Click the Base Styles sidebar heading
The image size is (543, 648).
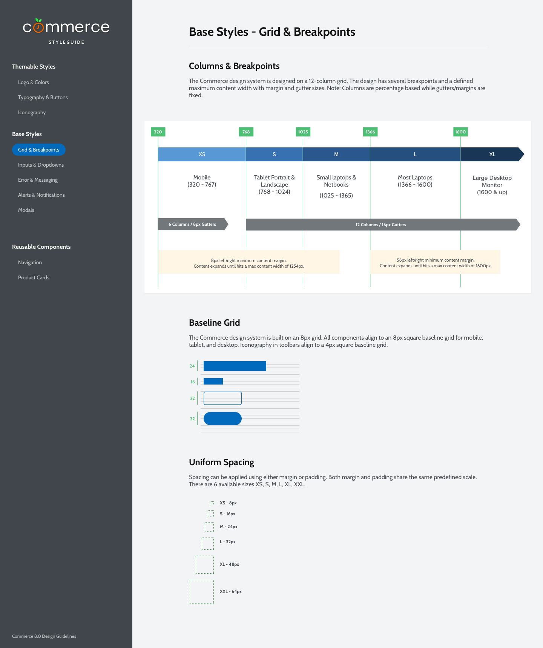[x=27, y=134]
